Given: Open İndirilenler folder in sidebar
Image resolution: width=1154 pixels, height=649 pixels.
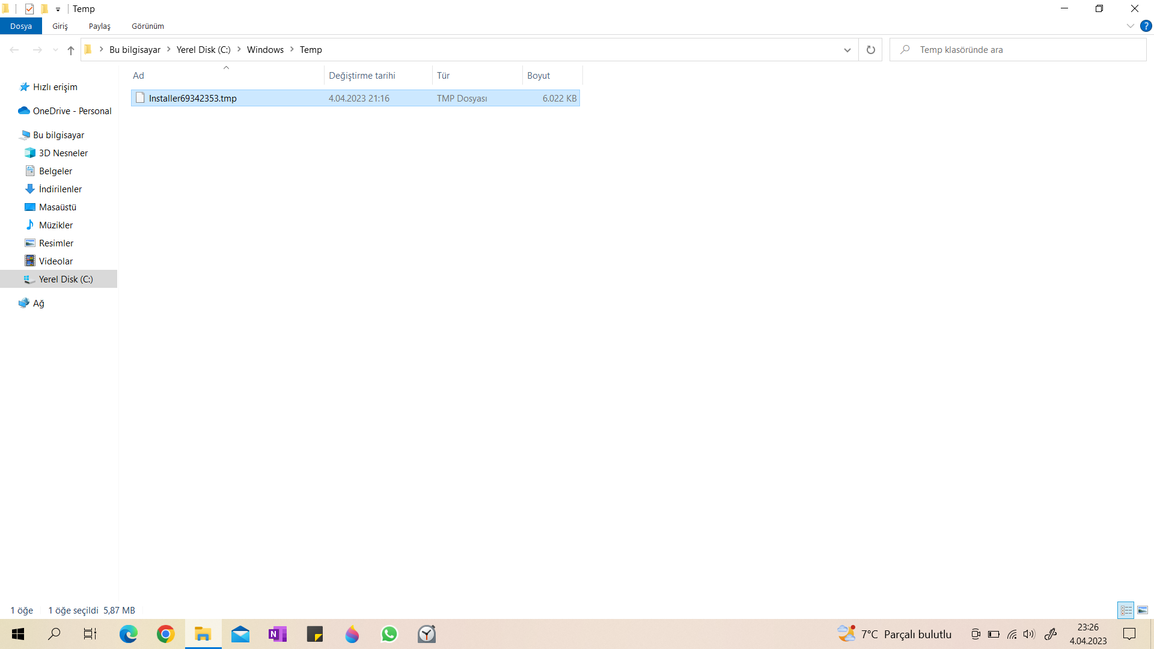Looking at the screenshot, I should click(x=60, y=189).
